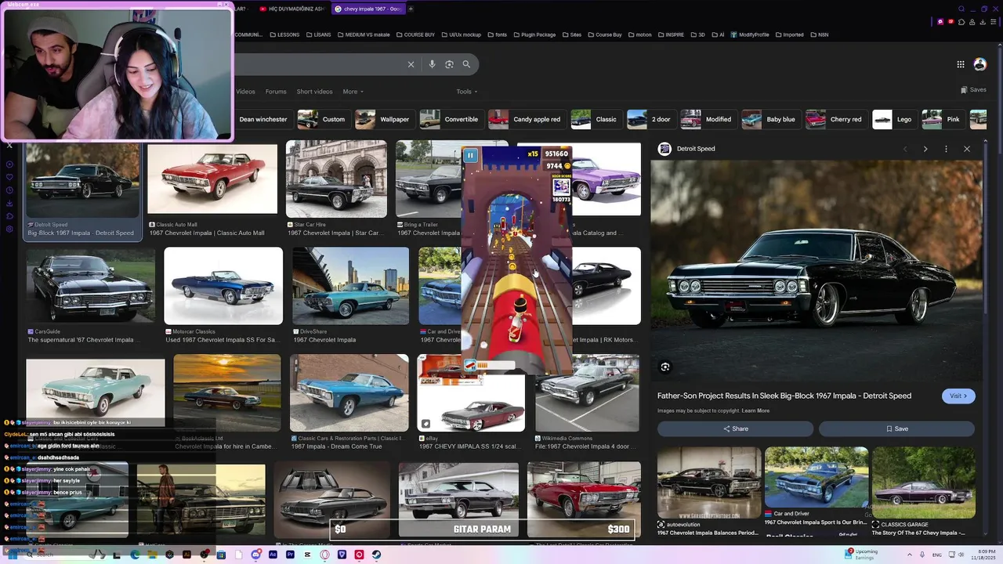Viewport: 1003px width, 564px height.
Task: Open the COURSE BUY bookmark folder
Action: click(415, 34)
